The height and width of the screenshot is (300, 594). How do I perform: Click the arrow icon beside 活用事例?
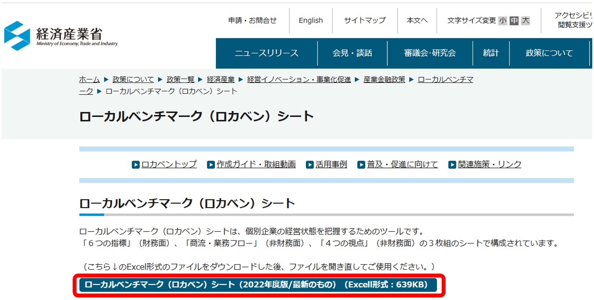[310, 165]
